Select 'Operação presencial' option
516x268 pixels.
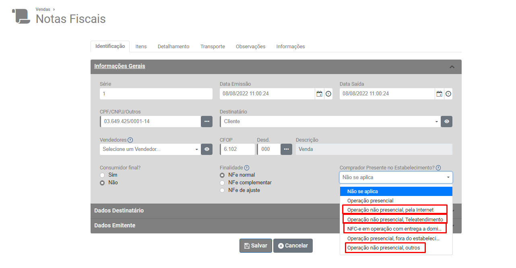point(396,200)
